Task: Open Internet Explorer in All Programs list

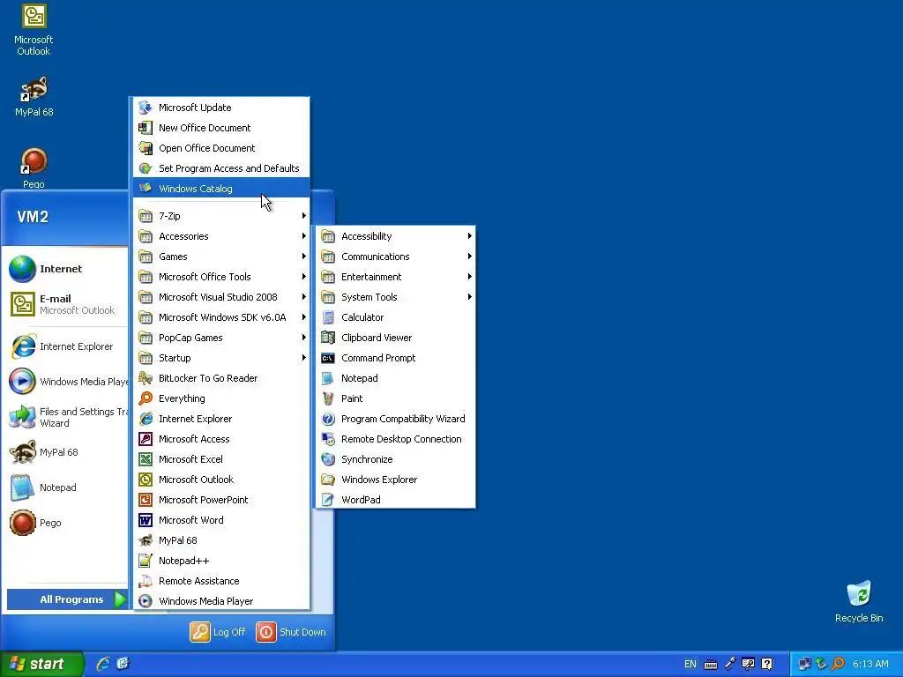Action: 221,419
